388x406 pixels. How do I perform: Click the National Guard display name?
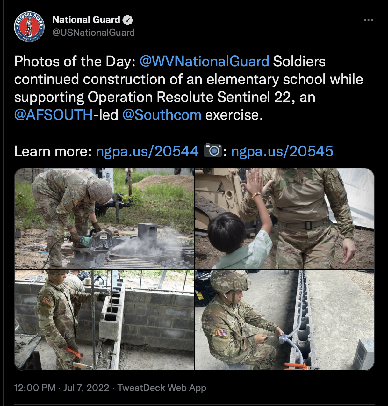86,20
